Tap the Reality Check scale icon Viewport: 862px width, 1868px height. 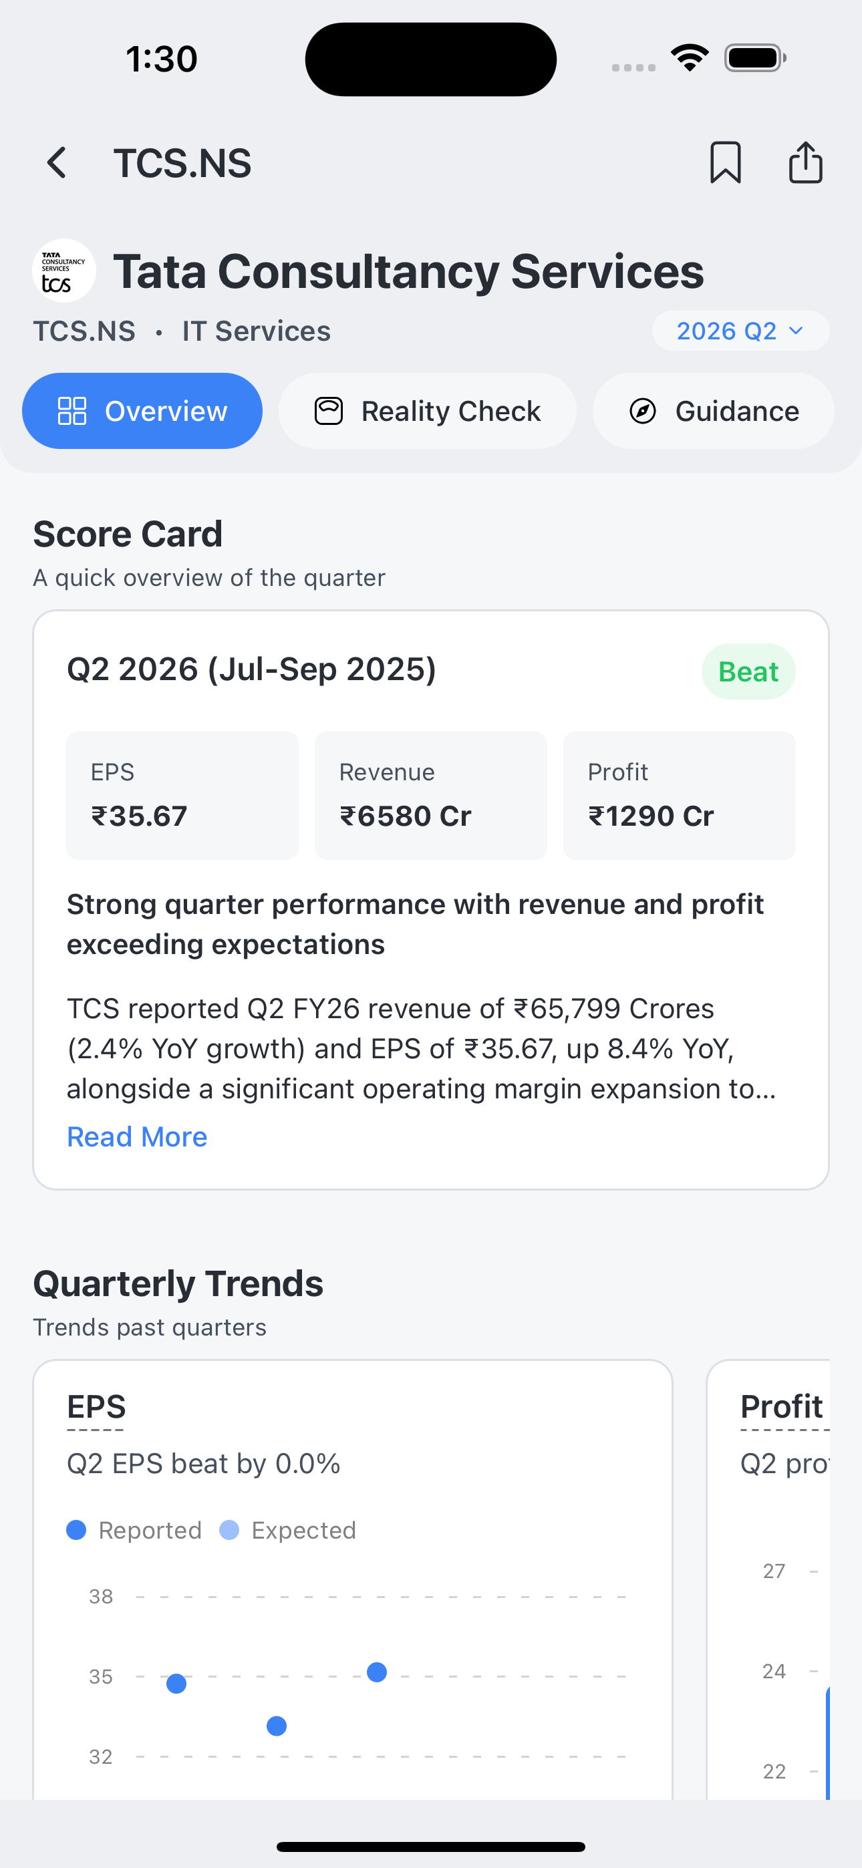(x=329, y=410)
